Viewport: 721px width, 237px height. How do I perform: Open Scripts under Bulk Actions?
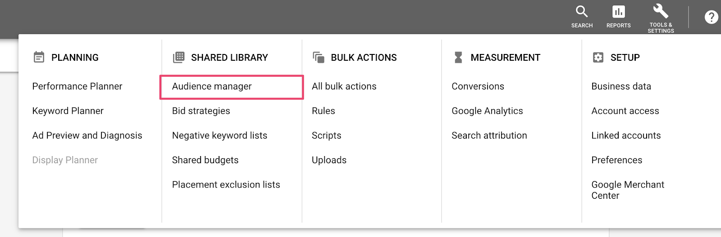coord(326,135)
